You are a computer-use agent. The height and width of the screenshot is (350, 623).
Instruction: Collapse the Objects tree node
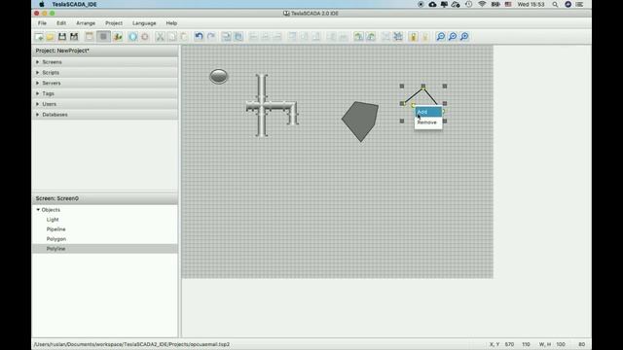[x=38, y=210]
